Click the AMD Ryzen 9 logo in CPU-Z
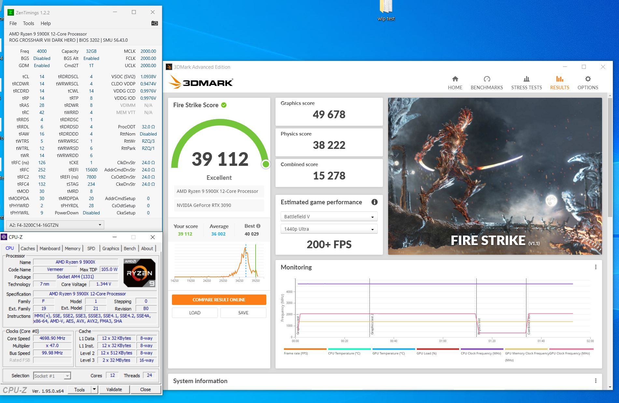Viewport: 619px width, 403px height. tap(139, 273)
